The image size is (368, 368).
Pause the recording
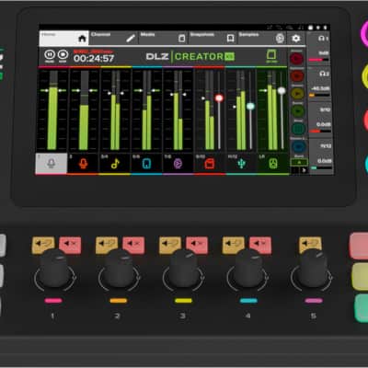pyautogui.click(x=50, y=55)
